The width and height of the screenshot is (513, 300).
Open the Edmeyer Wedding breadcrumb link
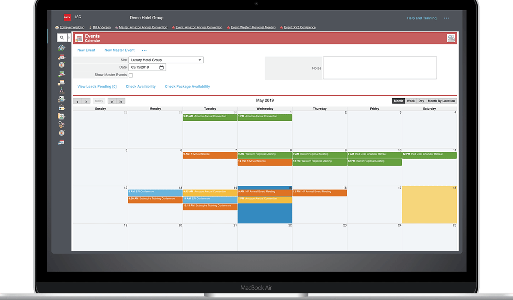72,28
